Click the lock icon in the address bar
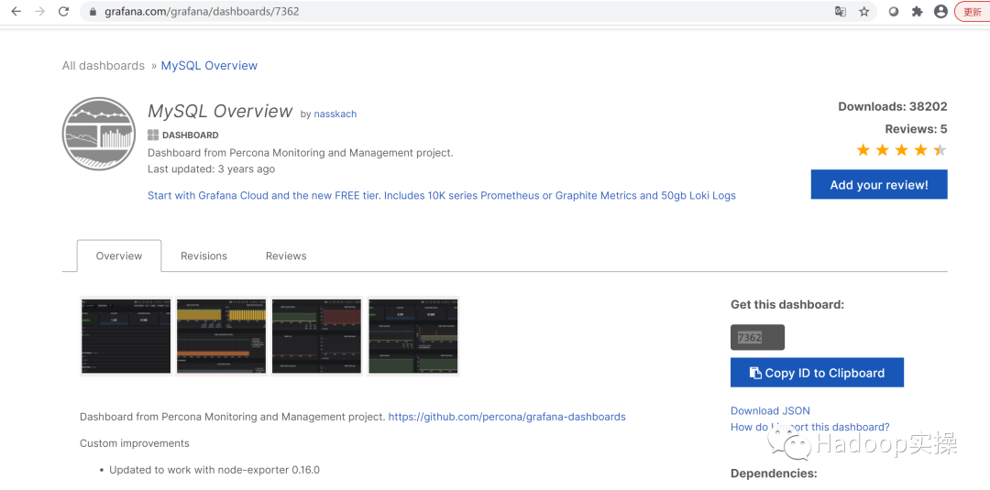The height and width of the screenshot is (490, 990). [x=93, y=11]
